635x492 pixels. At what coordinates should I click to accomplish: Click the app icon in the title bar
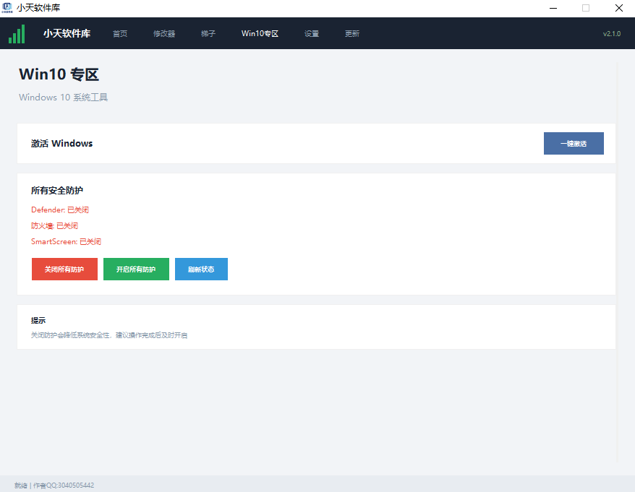[x=7, y=8]
